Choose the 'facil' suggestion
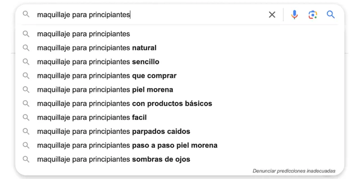This screenshot has height=179, width=359. tap(92, 118)
